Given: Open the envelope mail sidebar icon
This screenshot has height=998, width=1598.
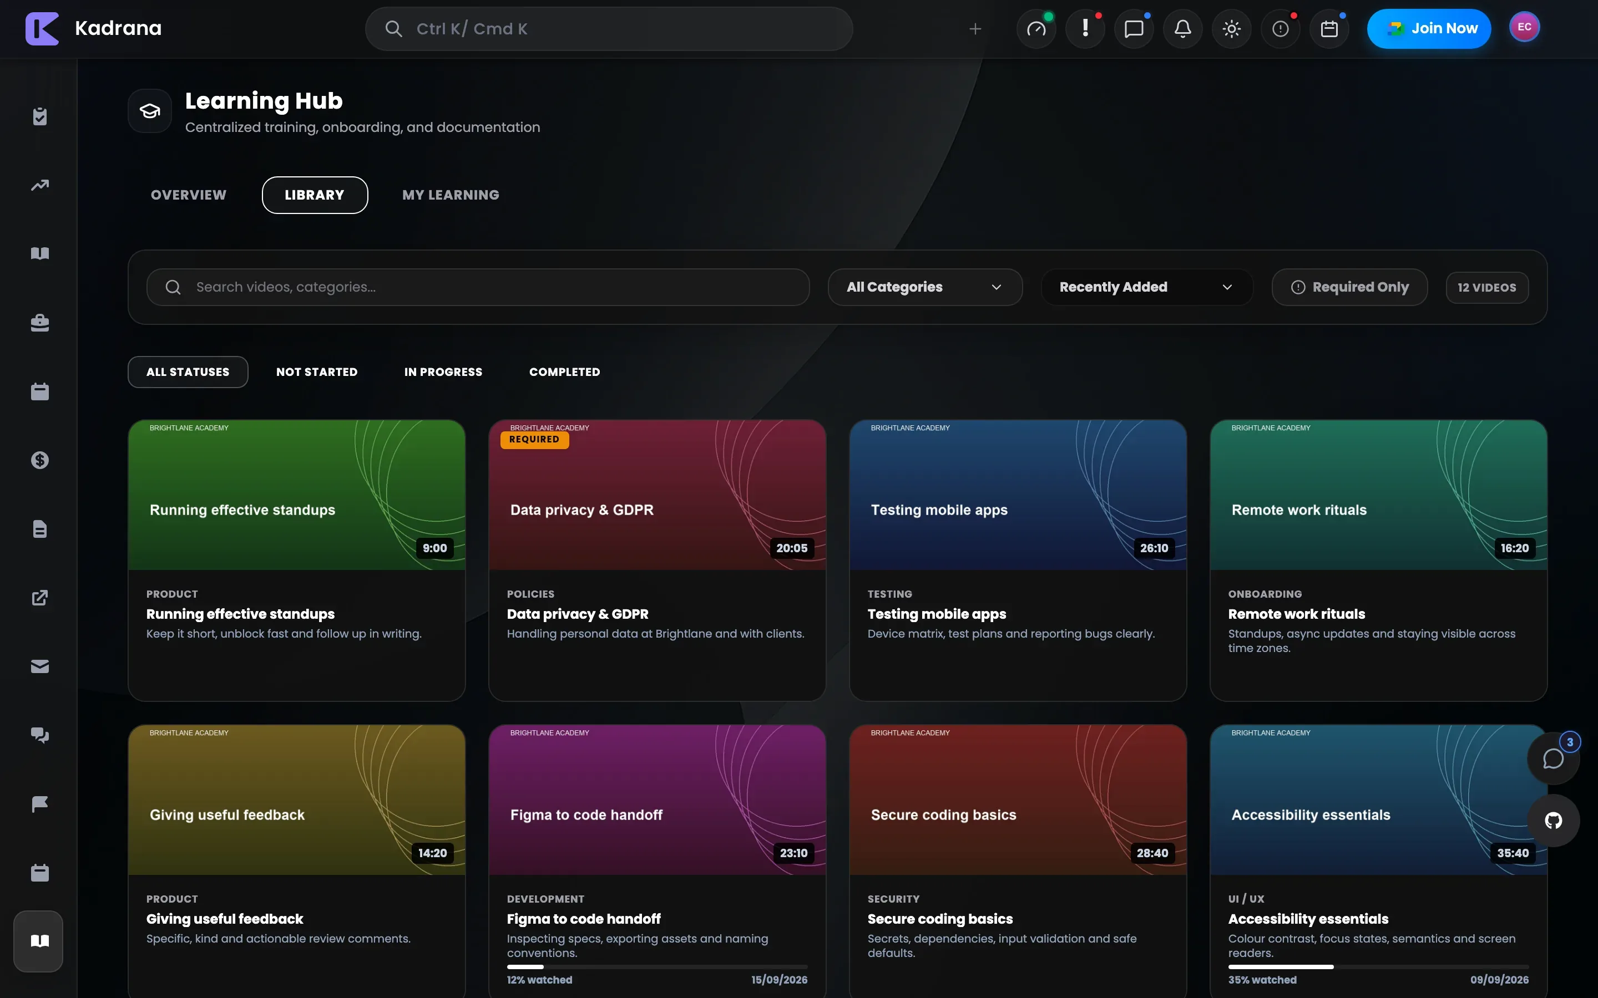Looking at the screenshot, I should tap(39, 666).
